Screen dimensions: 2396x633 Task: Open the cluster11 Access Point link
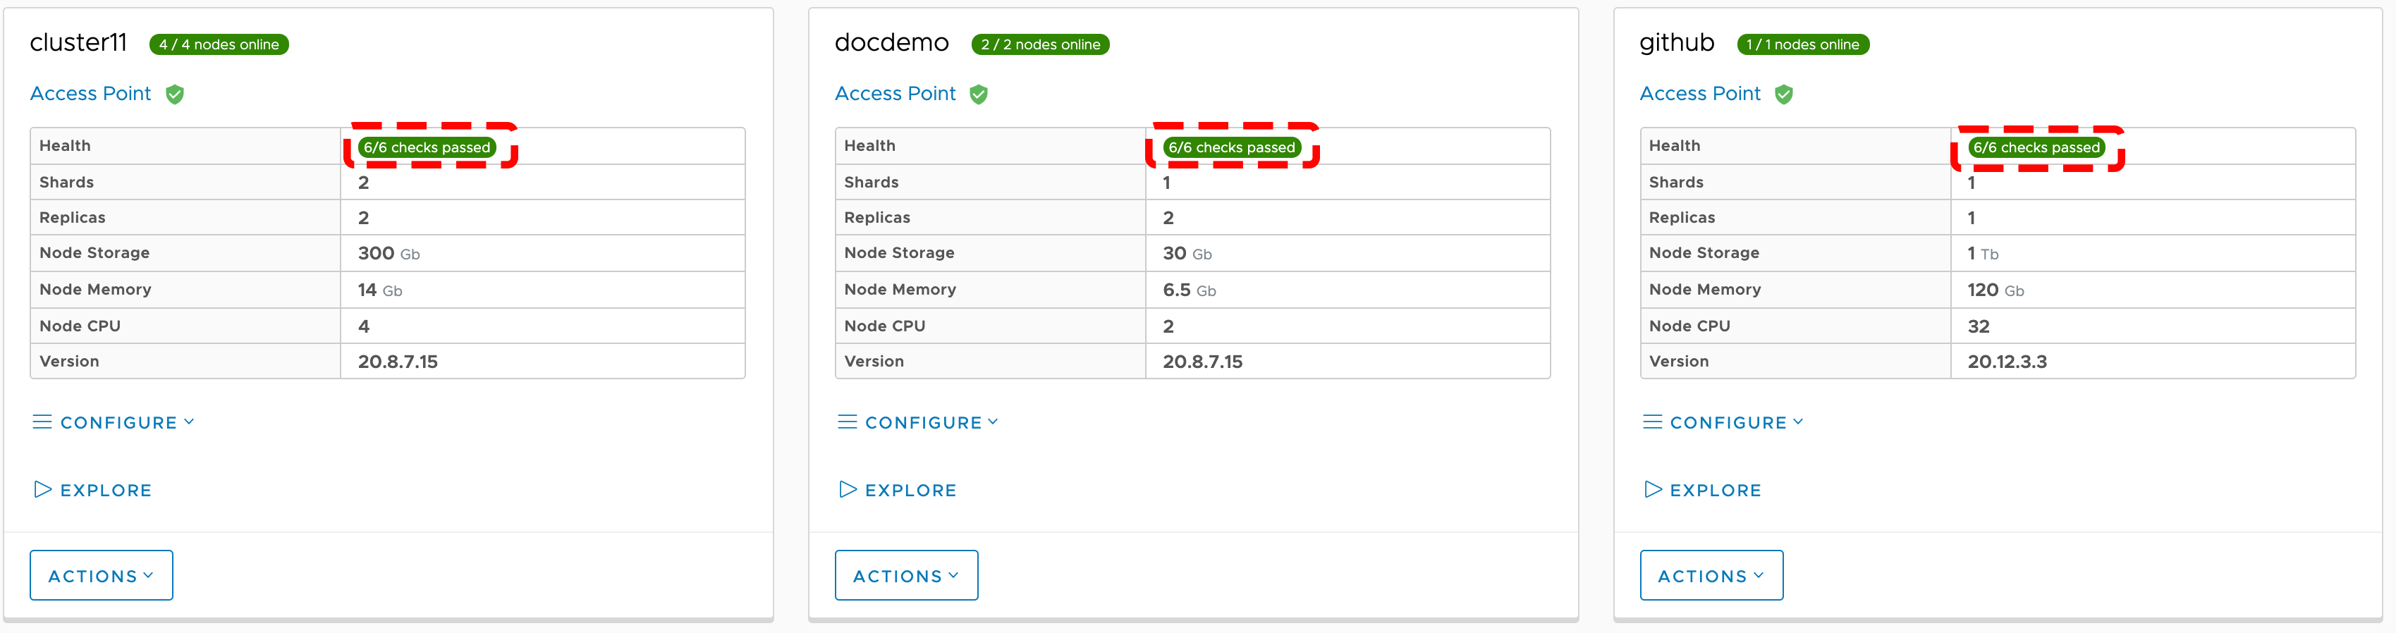click(90, 94)
